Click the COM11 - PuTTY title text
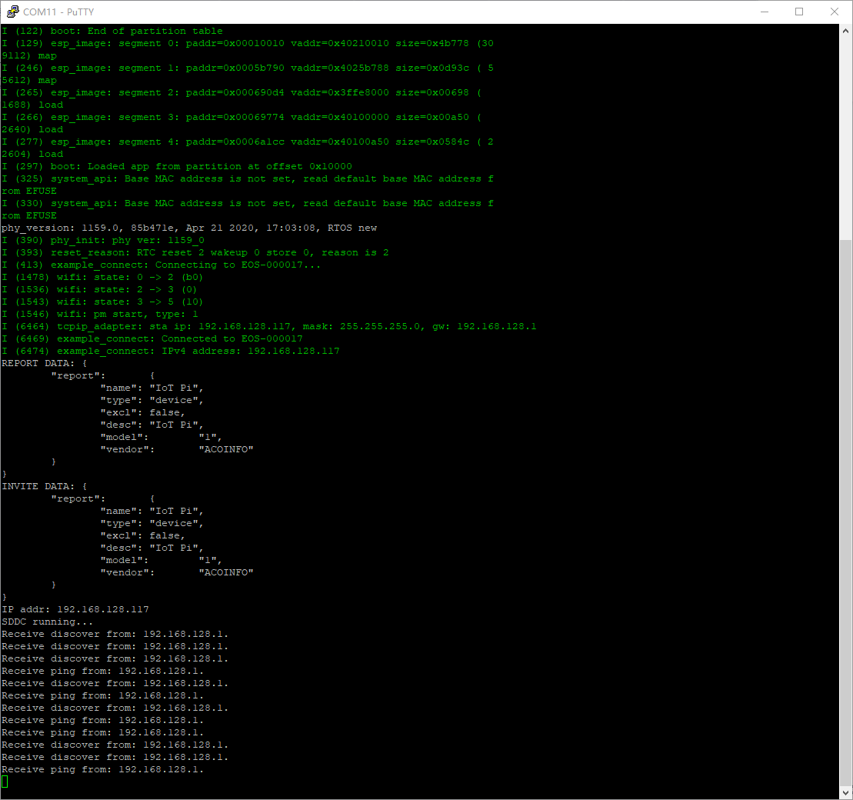 click(x=58, y=12)
